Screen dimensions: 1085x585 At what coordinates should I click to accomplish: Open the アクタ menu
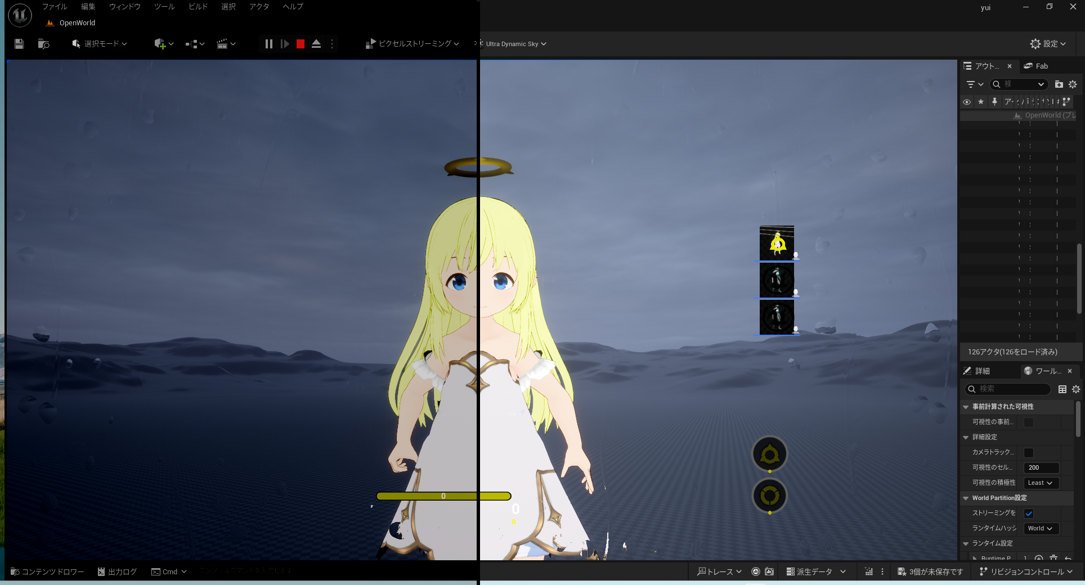coord(259,7)
